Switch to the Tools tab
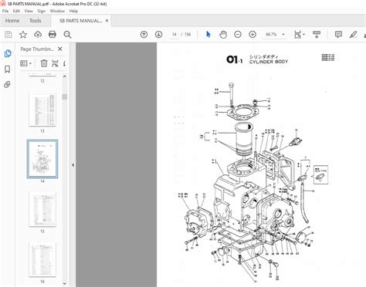Image resolution: width=366 pixels, height=287 pixels. (36, 21)
